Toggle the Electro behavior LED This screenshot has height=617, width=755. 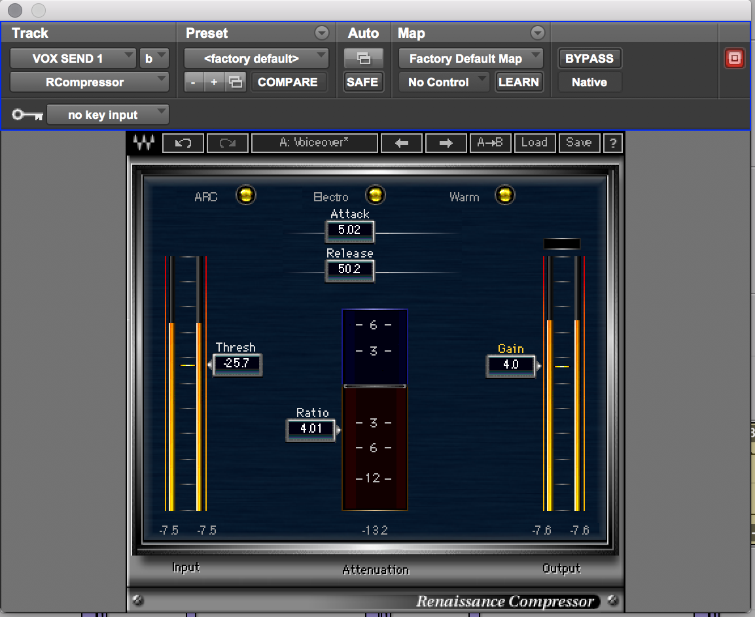pyautogui.click(x=376, y=195)
